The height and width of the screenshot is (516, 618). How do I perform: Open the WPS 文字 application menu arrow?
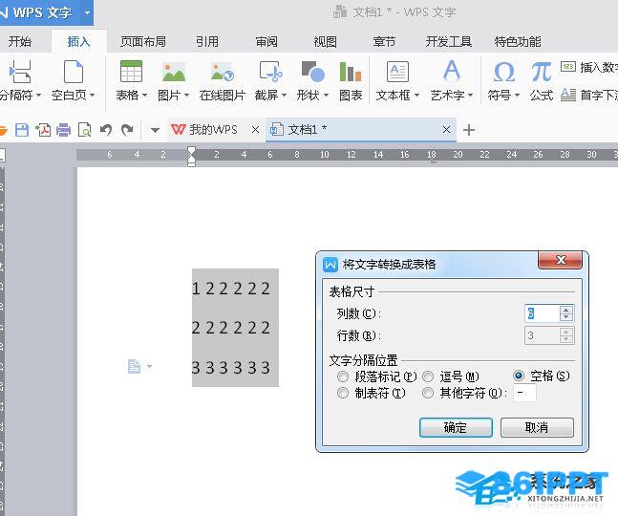(87, 12)
